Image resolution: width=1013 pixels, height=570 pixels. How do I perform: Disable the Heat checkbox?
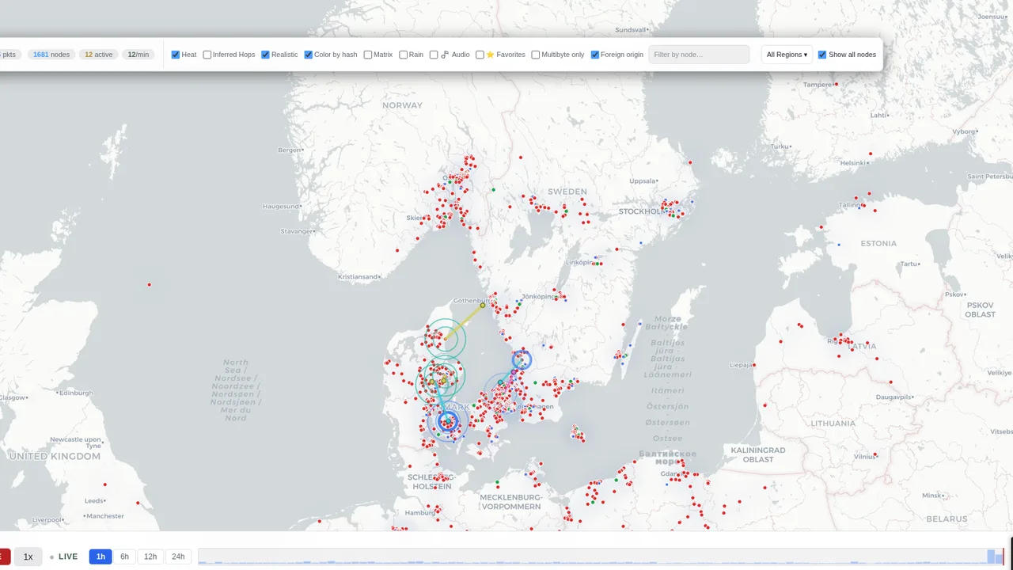click(x=176, y=55)
